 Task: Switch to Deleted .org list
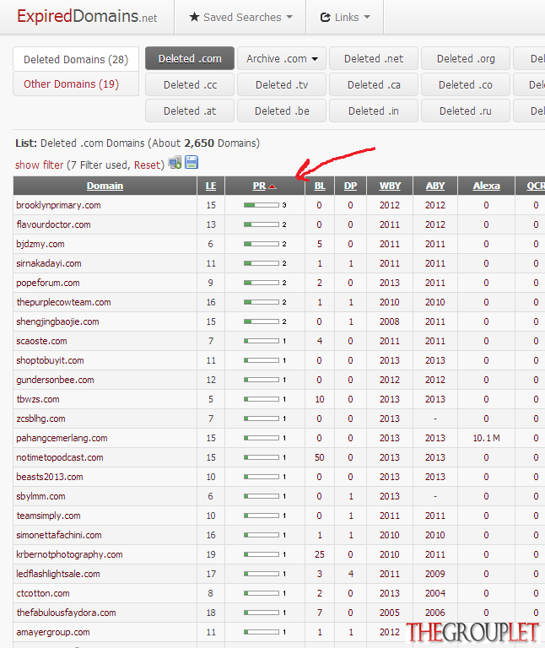pyautogui.click(x=466, y=59)
